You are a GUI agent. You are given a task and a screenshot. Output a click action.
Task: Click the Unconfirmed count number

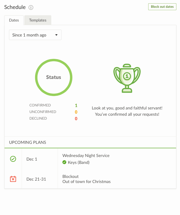click(76, 112)
